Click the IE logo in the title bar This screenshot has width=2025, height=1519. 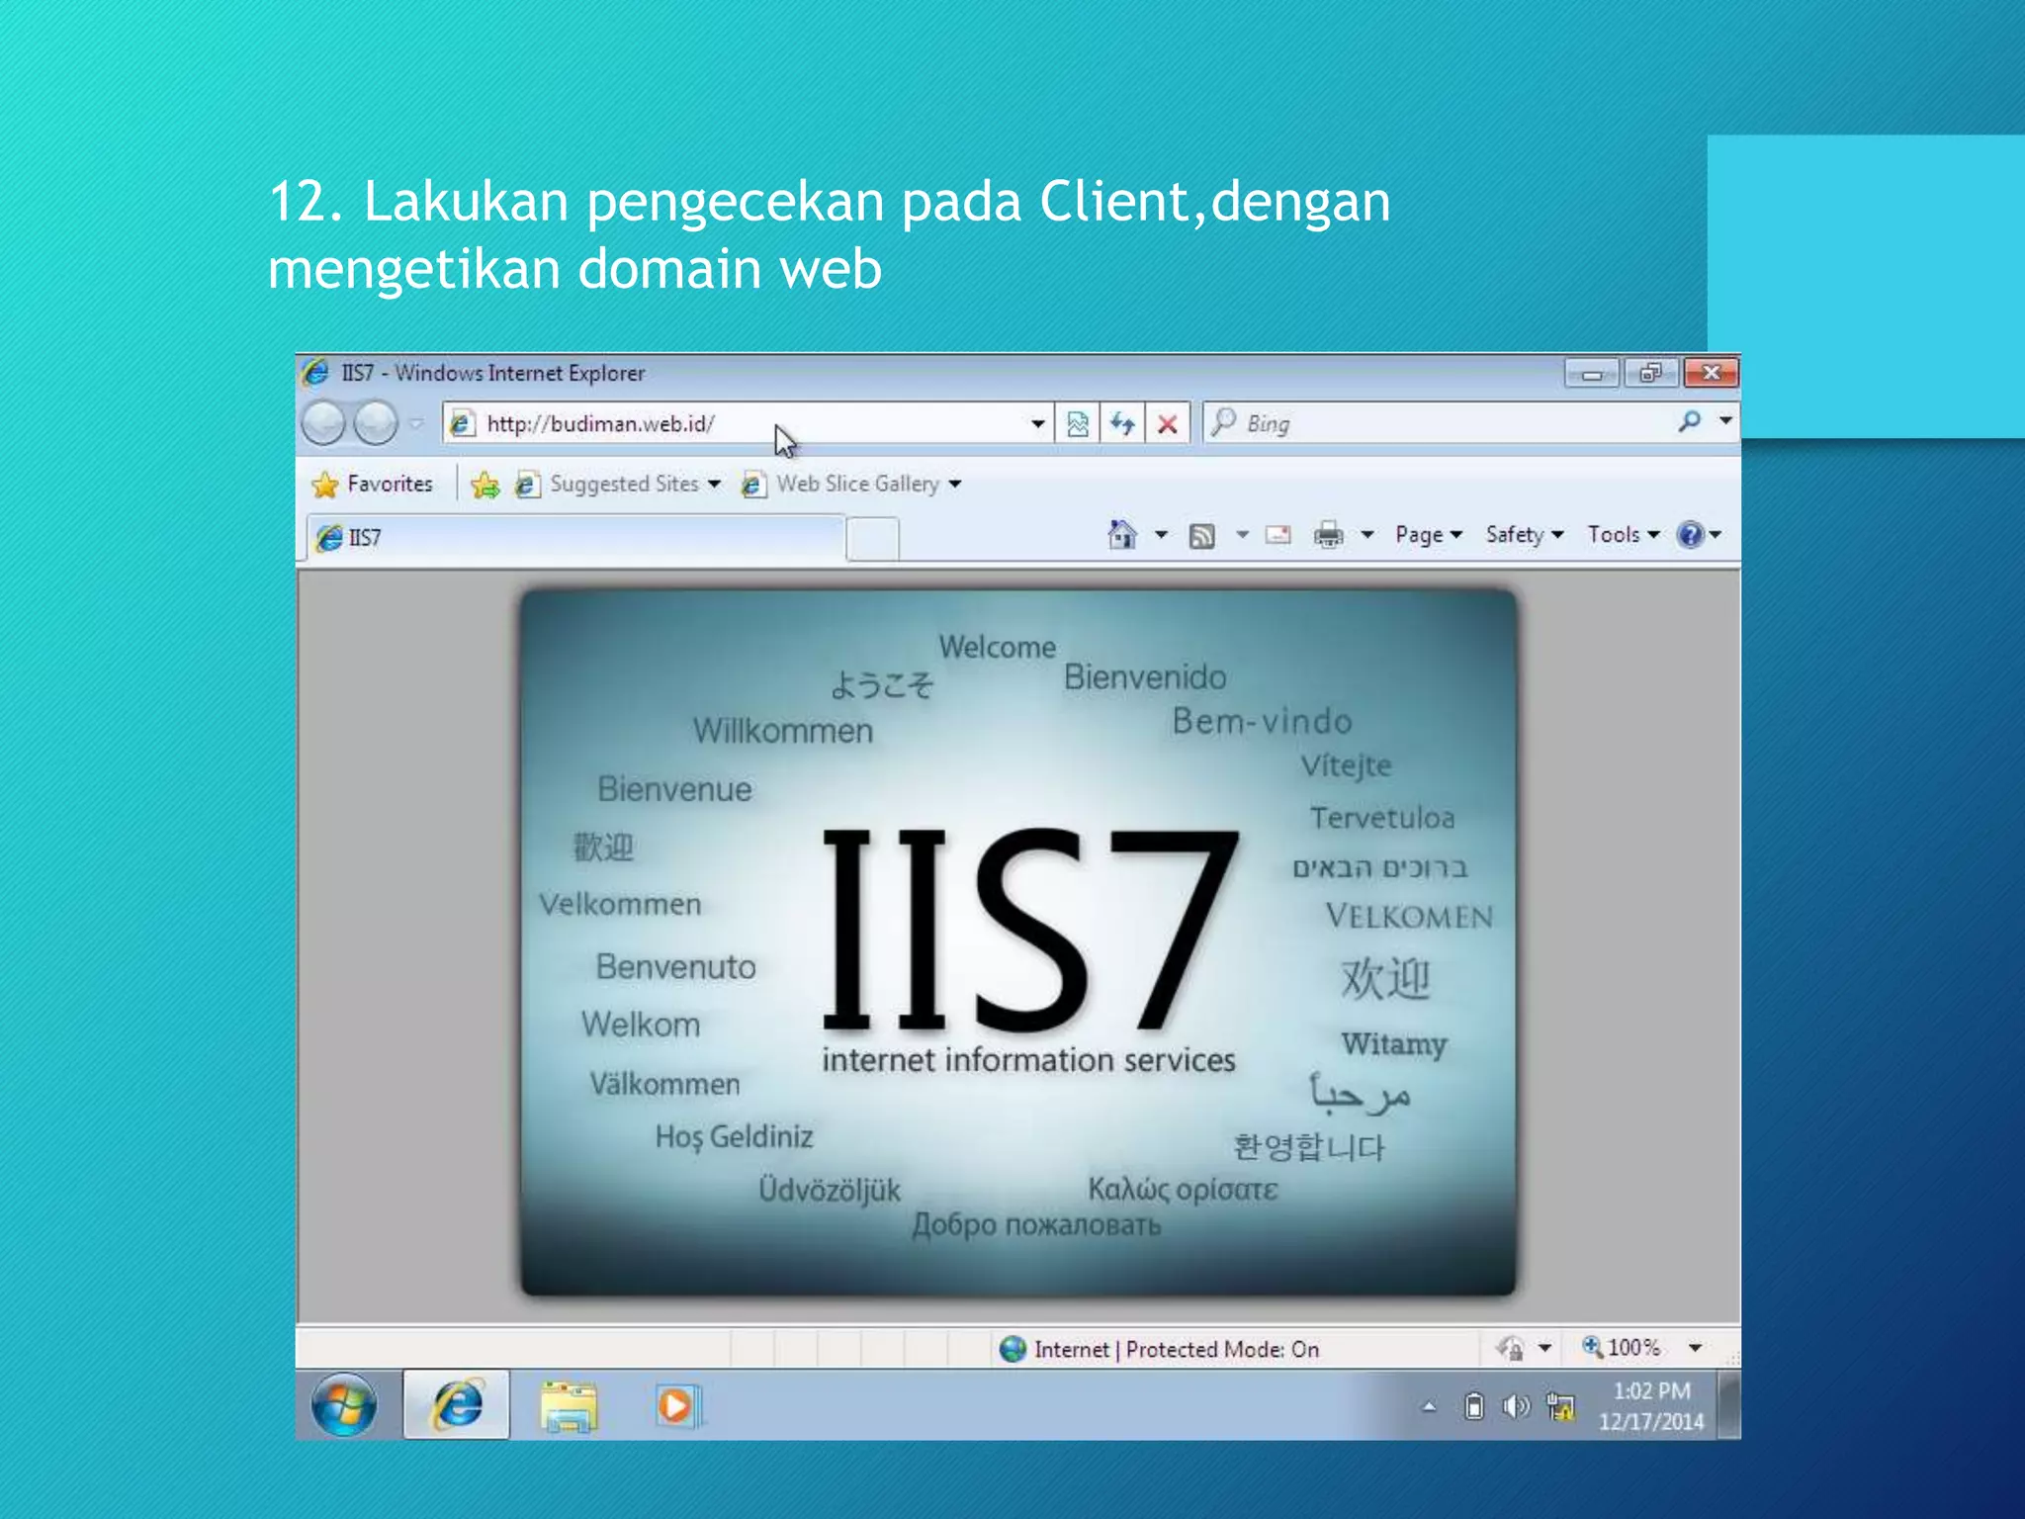pyautogui.click(x=315, y=373)
